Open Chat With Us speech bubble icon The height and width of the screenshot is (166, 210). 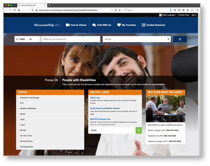coord(94,25)
